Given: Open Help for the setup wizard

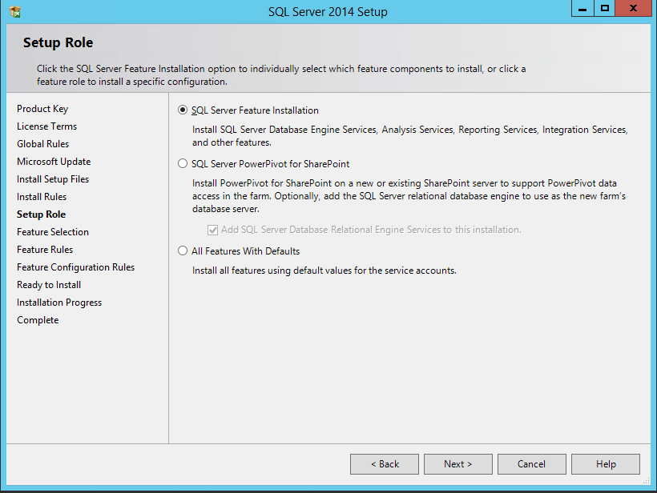Looking at the screenshot, I should [x=606, y=464].
